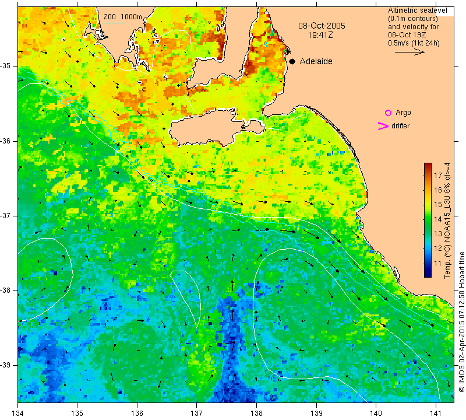
Task: Click the dark blue bottom of temperature colorbar
Action: pos(428,274)
